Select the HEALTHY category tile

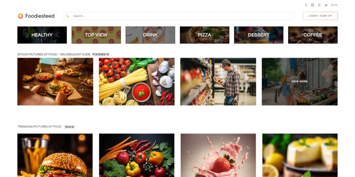pos(42,35)
